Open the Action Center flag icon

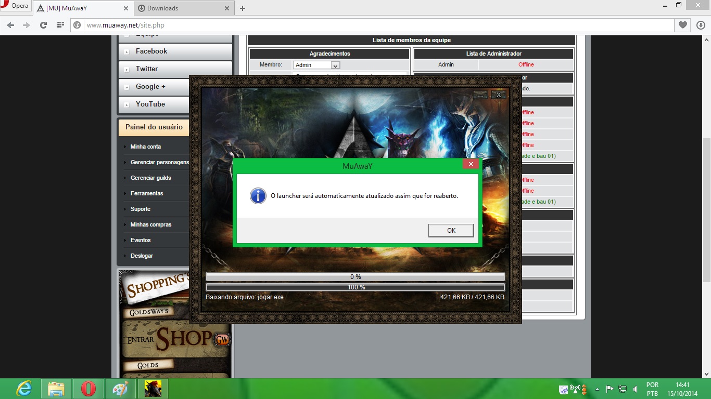[610, 389]
